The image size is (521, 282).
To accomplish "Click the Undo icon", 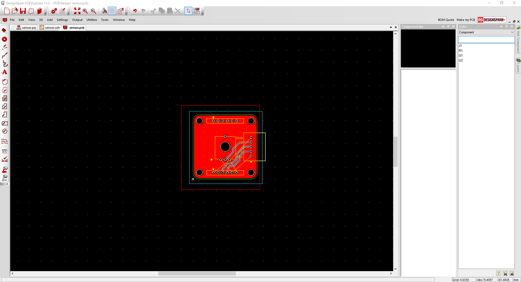I will pyautogui.click(x=135, y=11).
